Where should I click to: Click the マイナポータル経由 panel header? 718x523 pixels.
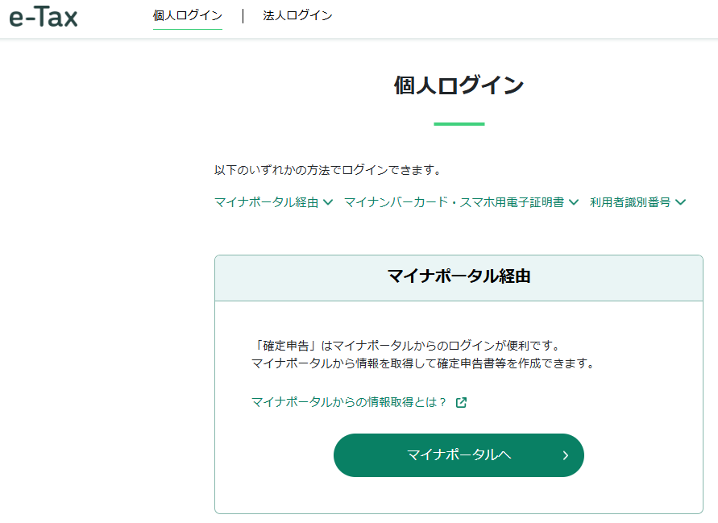459,277
